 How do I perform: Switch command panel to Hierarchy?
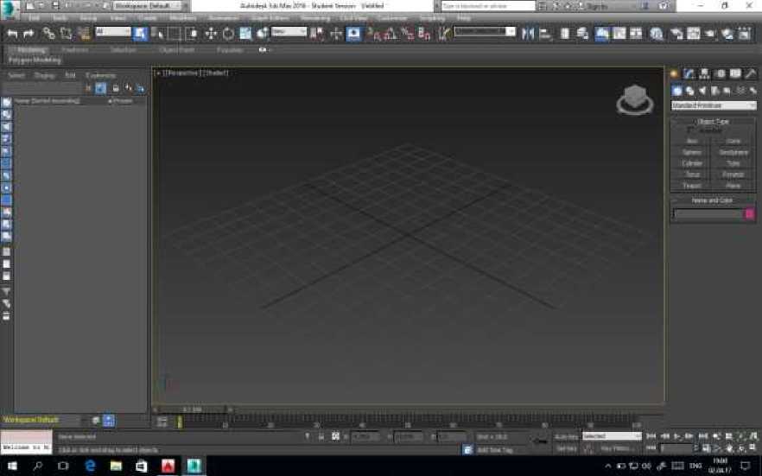tap(704, 73)
